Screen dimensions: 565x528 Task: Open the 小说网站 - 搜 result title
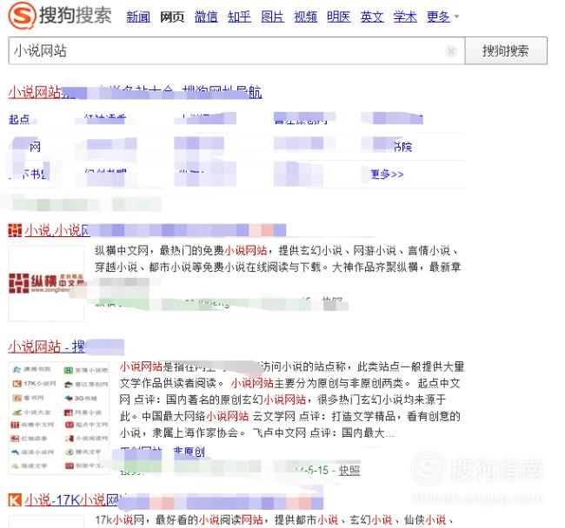point(66,346)
